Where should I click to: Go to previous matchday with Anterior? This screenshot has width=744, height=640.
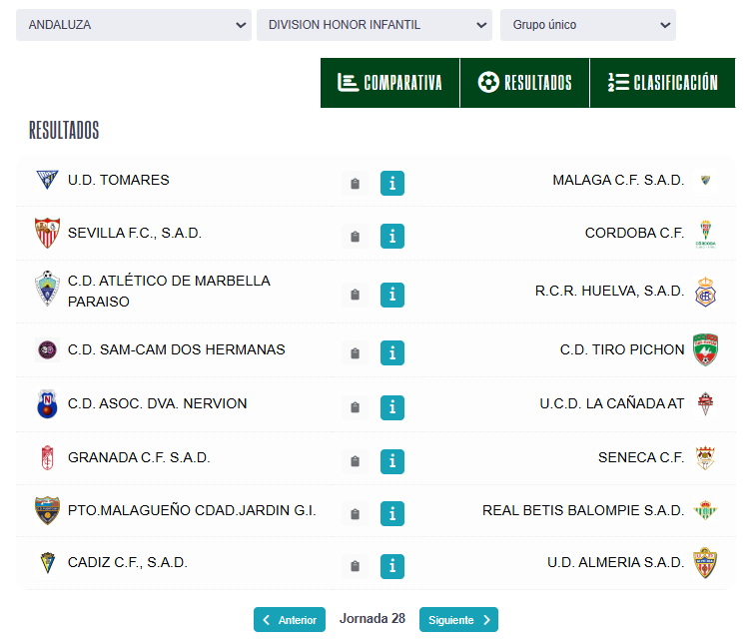(x=290, y=620)
